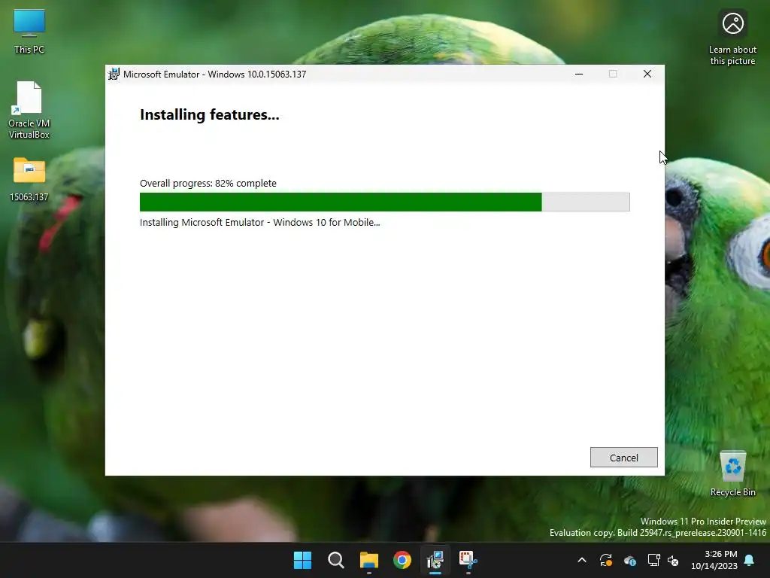Launch Google Chrome from the taskbar
This screenshot has width=770, height=578.
pyautogui.click(x=402, y=560)
